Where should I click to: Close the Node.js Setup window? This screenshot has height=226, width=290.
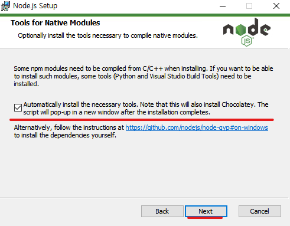click(x=276, y=6)
